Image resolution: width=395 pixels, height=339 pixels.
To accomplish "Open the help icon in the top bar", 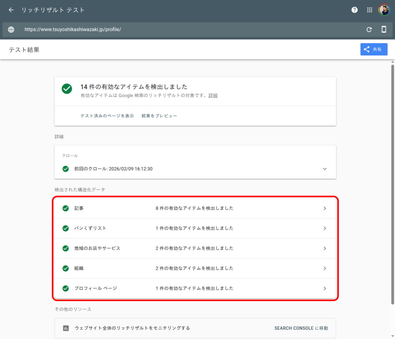I will [x=354, y=10].
